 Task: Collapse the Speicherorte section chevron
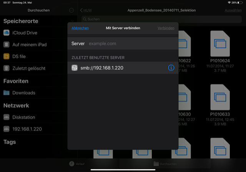[72, 21]
